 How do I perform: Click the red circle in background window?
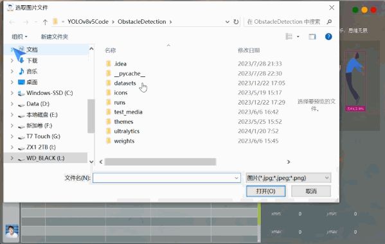coord(373,10)
